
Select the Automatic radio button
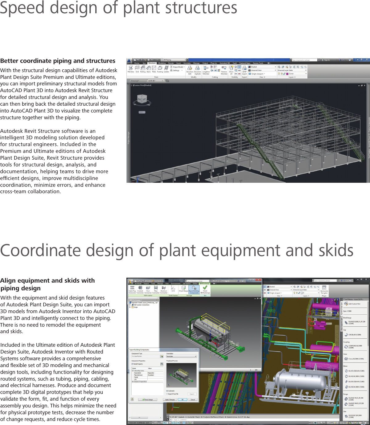(x=167, y=391)
